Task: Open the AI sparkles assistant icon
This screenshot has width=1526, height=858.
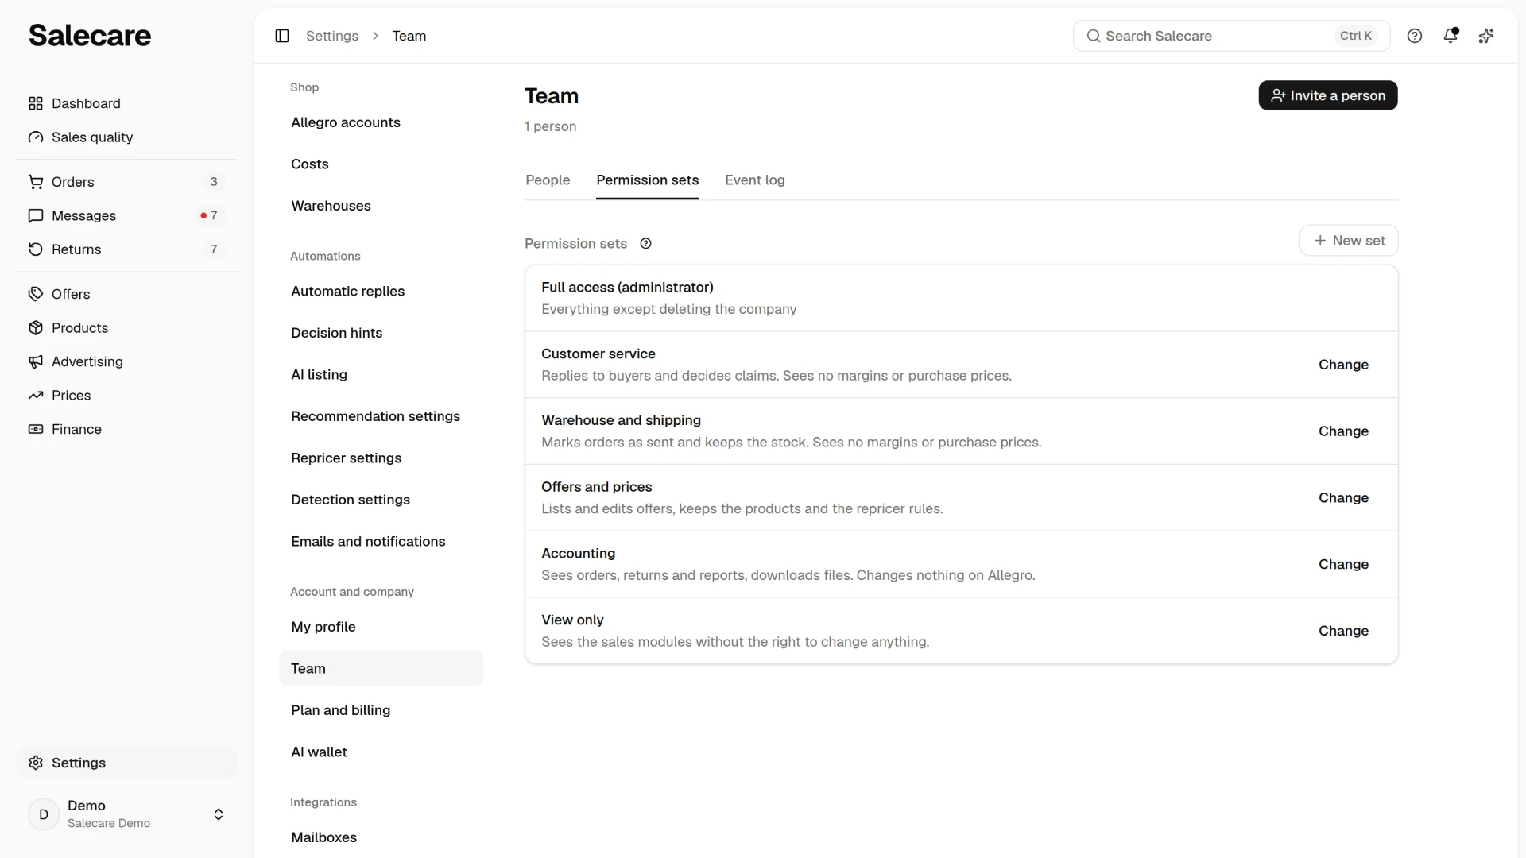Action: click(1486, 36)
